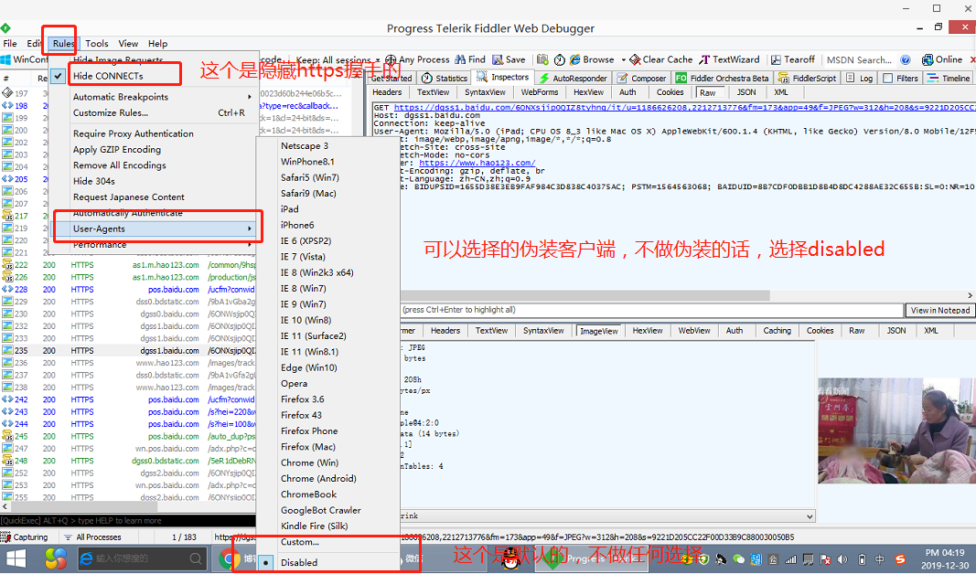This screenshot has height=574, width=976.
Task: Open the Tools menu
Action: click(x=96, y=44)
